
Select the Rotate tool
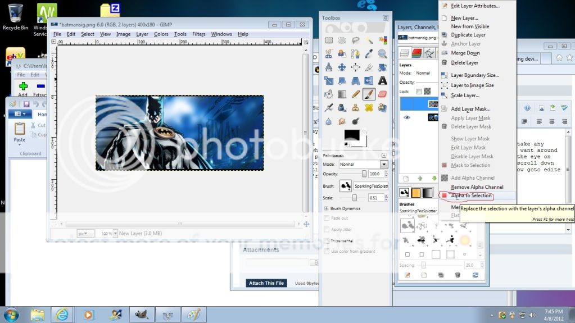tap(382, 67)
